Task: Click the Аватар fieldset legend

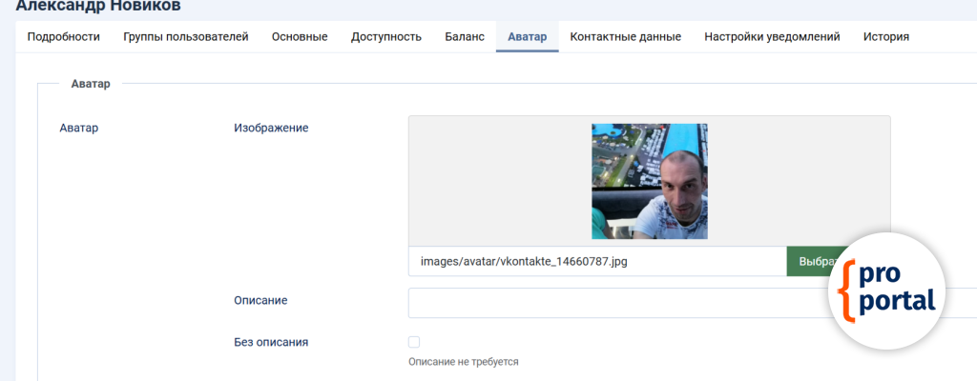Action: [x=91, y=84]
